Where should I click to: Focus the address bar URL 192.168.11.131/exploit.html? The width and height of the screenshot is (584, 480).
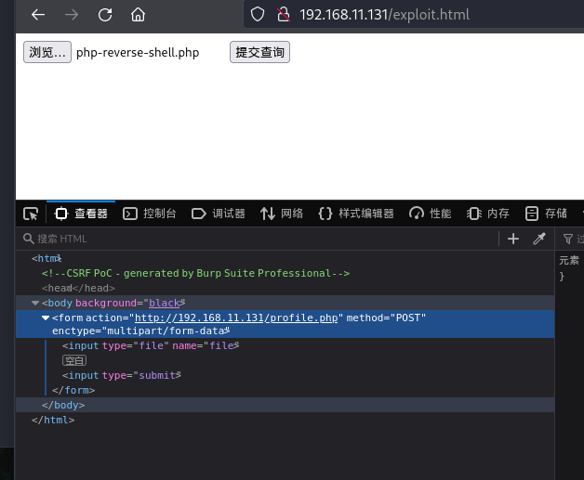(384, 15)
